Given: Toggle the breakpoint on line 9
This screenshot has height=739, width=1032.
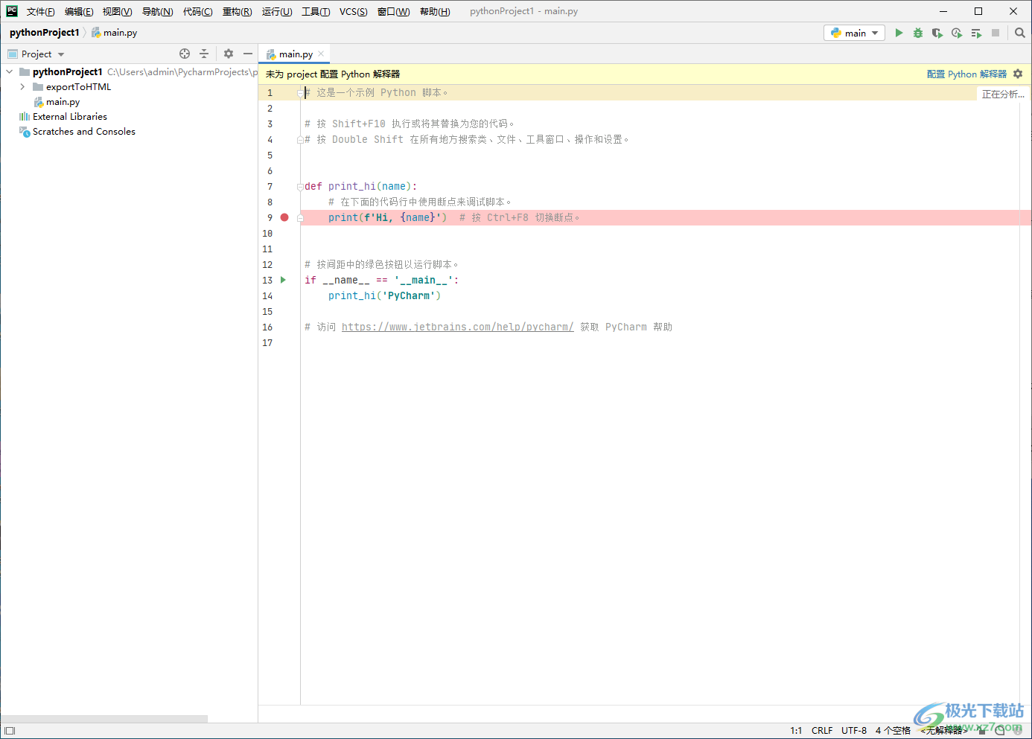Looking at the screenshot, I should [x=284, y=217].
